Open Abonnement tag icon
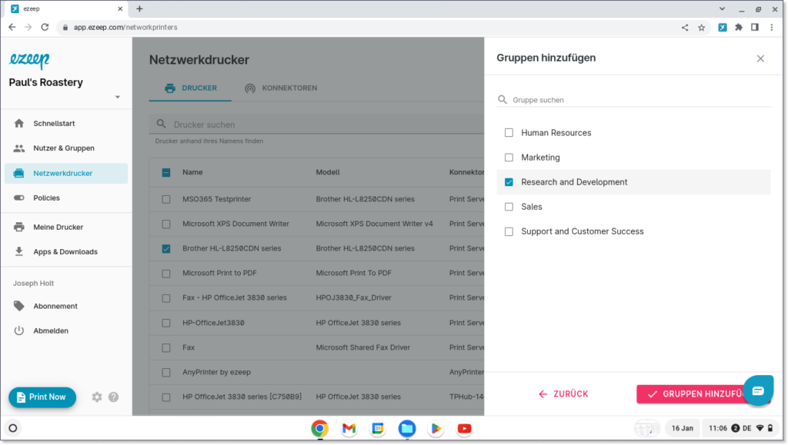 coord(19,306)
